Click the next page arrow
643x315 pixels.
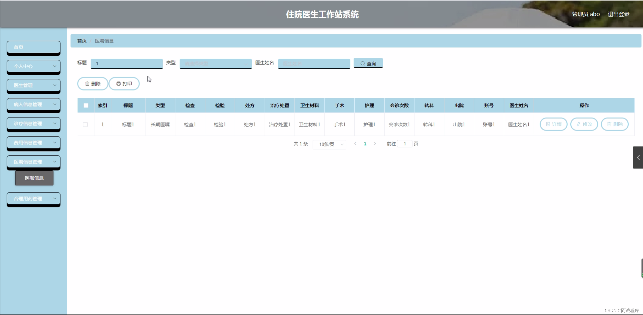375,144
